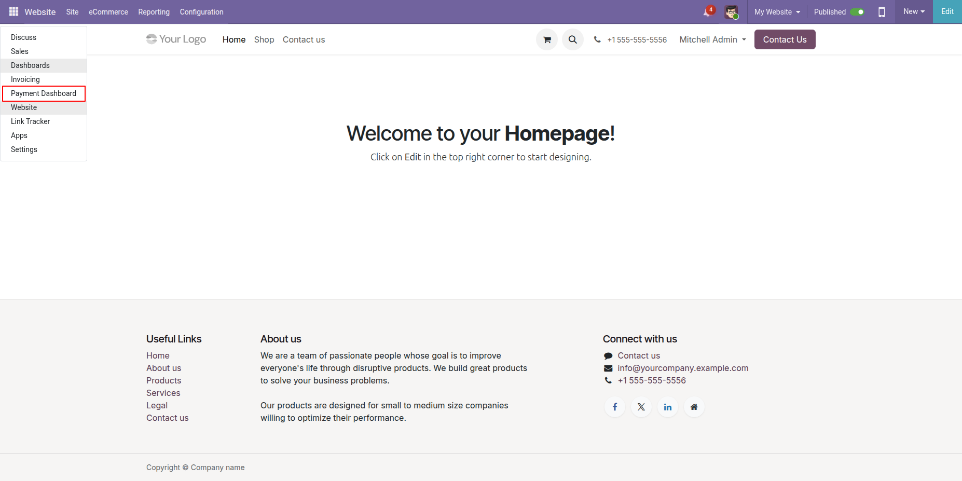Select Website in the apps list
The height and width of the screenshot is (481, 962).
(44, 107)
